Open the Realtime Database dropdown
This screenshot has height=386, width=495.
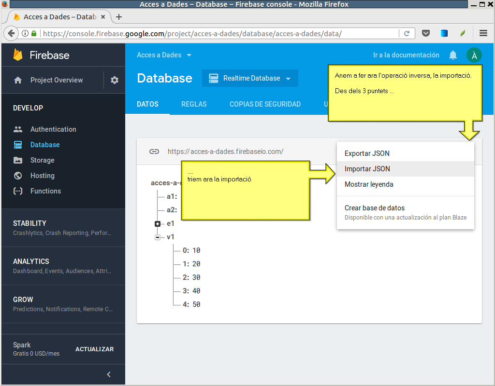[250, 78]
